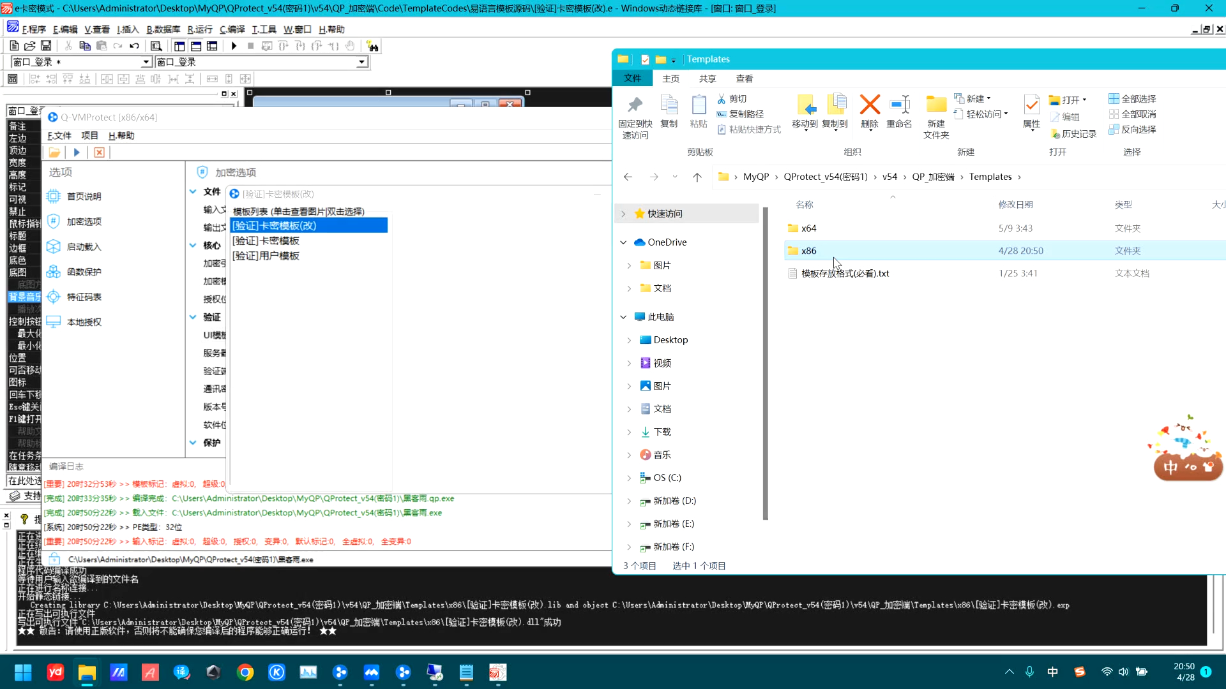
Task: Click the navigation pane vertical scrollbar
Action: [765, 364]
